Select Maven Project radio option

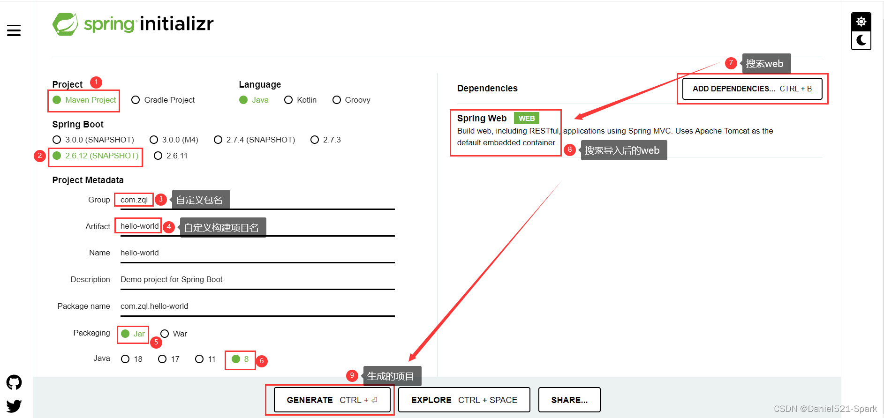tap(84, 100)
